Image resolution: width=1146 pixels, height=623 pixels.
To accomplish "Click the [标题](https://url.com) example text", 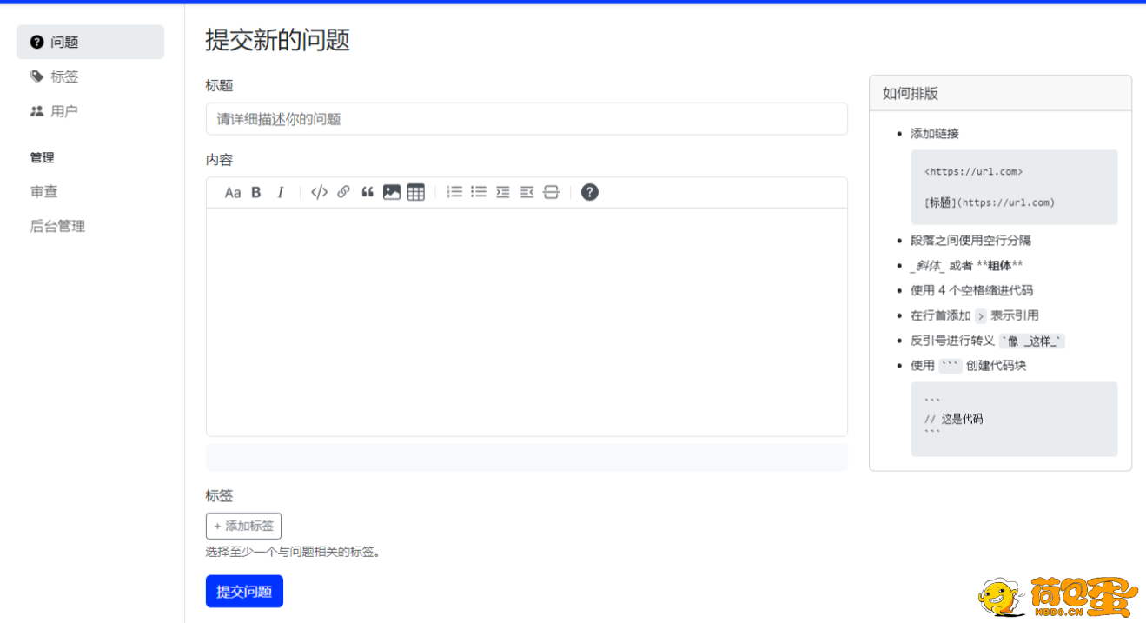I will (x=990, y=202).
